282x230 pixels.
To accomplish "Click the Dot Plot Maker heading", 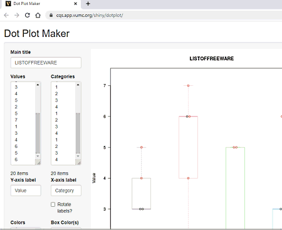I will point(37,34).
